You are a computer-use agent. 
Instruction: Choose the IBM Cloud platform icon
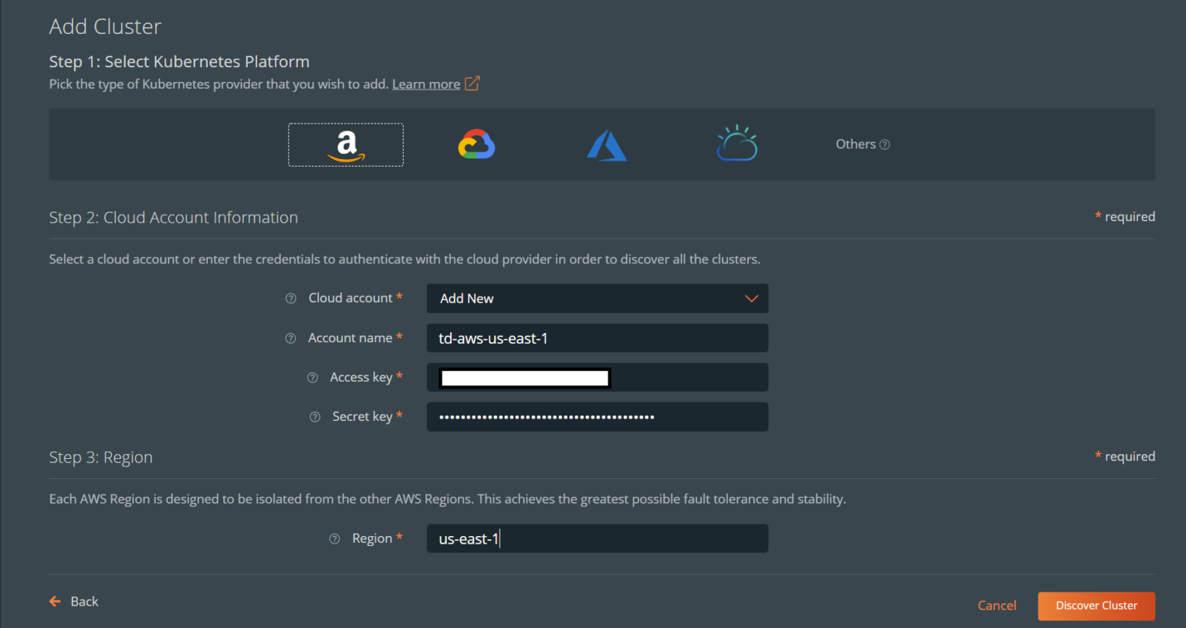tap(737, 143)
